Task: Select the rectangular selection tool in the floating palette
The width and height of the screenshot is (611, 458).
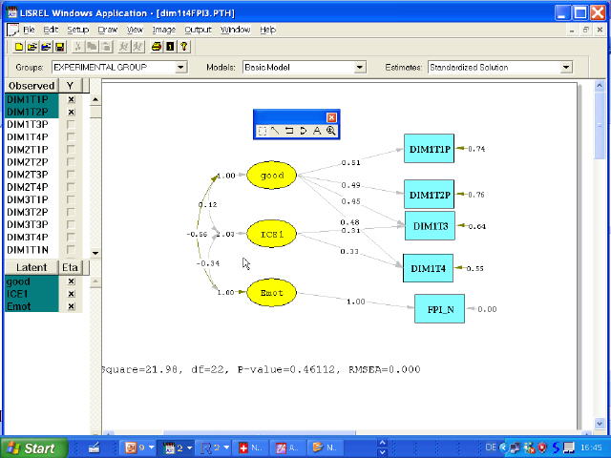Action: click(x=262, y=131)
